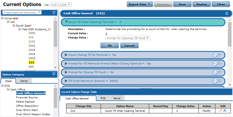Click double-chevron icon on Count Closing Till row
Viewport: 233px width, 117px height.
click(220, 55)
